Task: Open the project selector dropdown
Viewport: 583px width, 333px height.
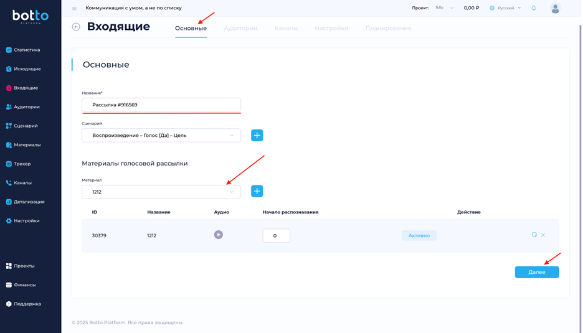Action: [x=444, y=8]
